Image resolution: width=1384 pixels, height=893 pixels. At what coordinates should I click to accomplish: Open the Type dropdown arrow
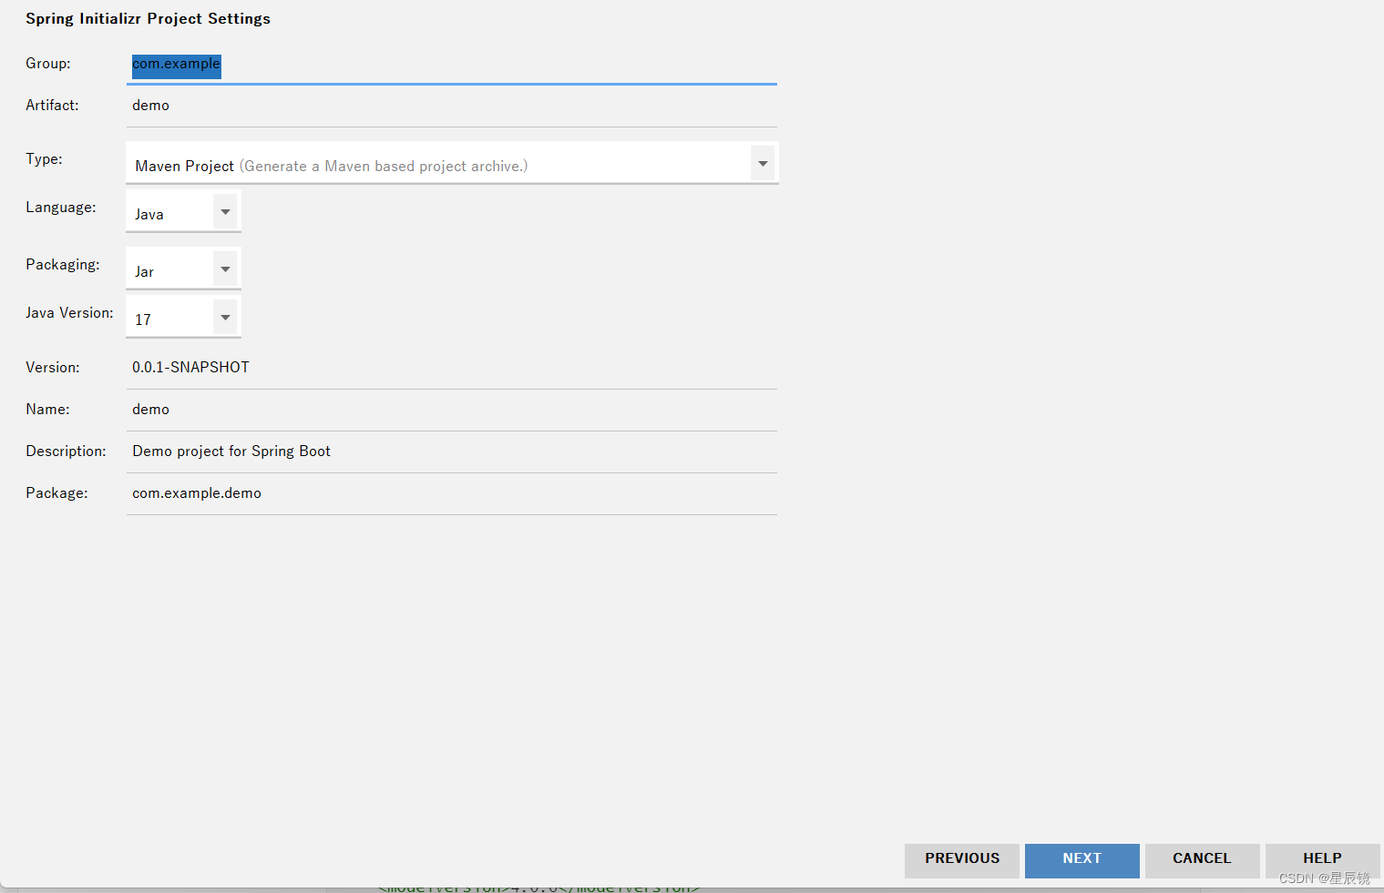[x=763, y=164]
